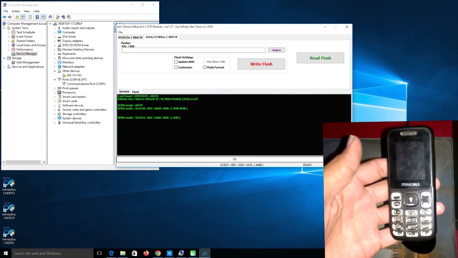458x258 pixels.
Task: Enable the Customize checkbox
Action: click(x=176, y=67)
